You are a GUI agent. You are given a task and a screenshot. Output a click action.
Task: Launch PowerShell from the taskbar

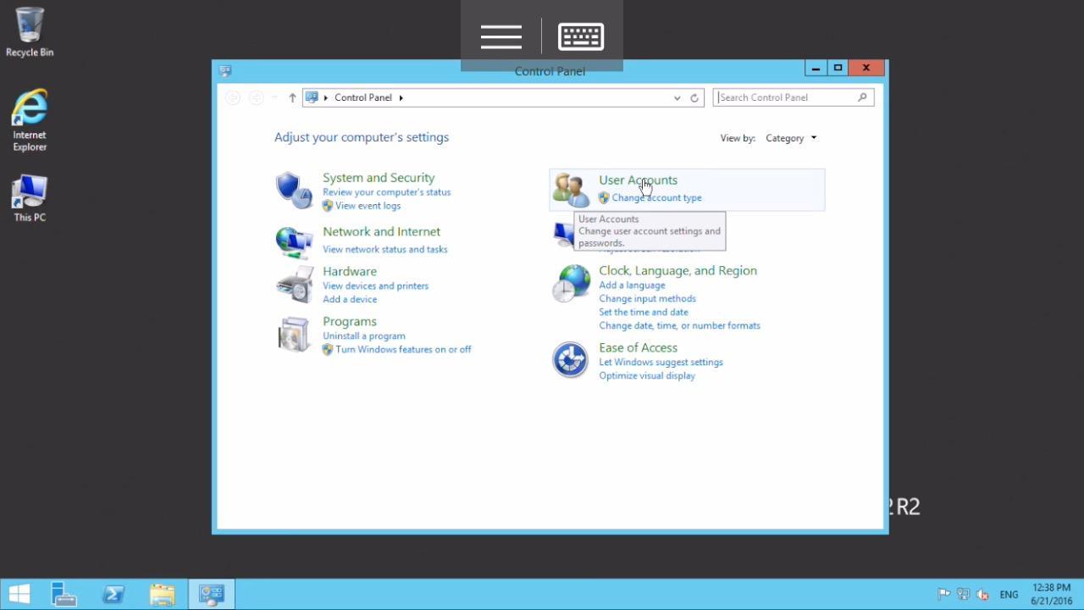113,594
